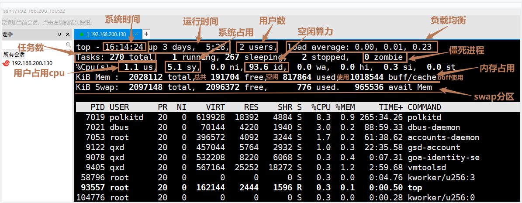Viewport: 522px width, 203px height.
Task: Click PID 7021 in the process list
Action: click(x=95, y=127)
